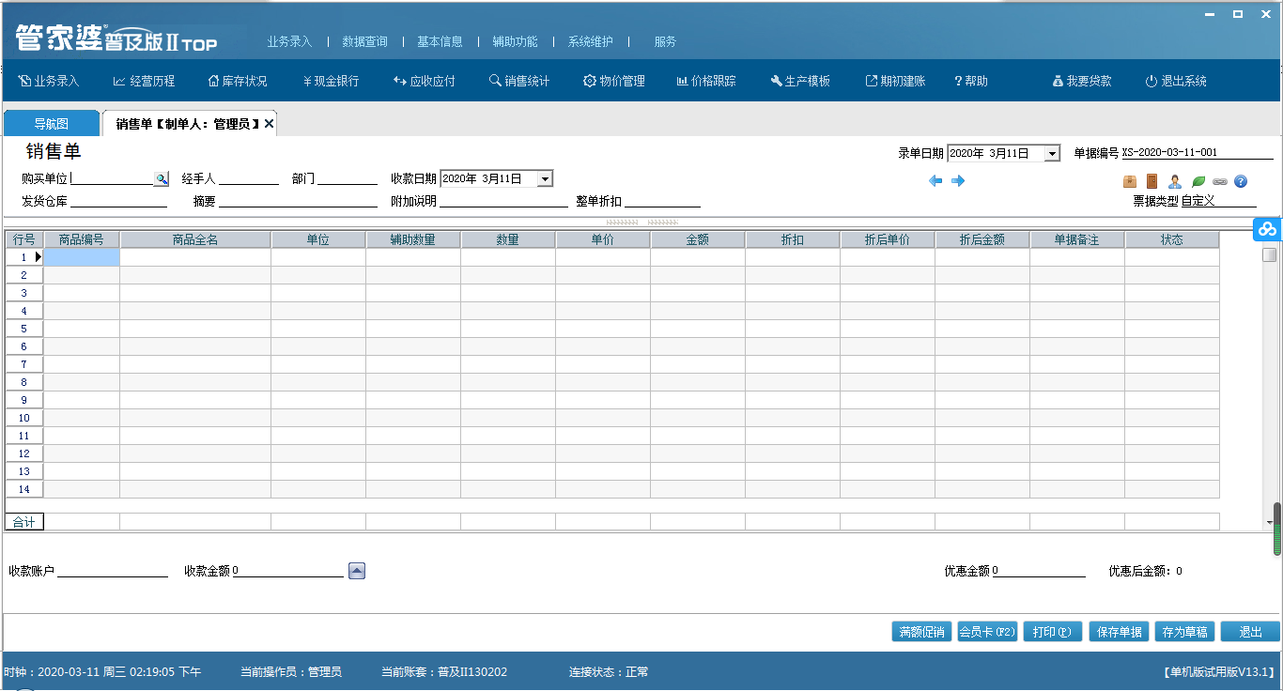Click the 存为草稿 button
Image resolution: width=1283 pixels, height=691 pixels.
coord(1184,632)
